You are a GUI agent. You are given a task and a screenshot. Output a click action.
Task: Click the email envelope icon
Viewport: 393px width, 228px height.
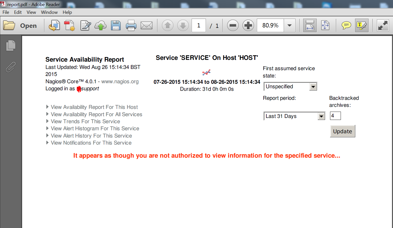[146, 26]
